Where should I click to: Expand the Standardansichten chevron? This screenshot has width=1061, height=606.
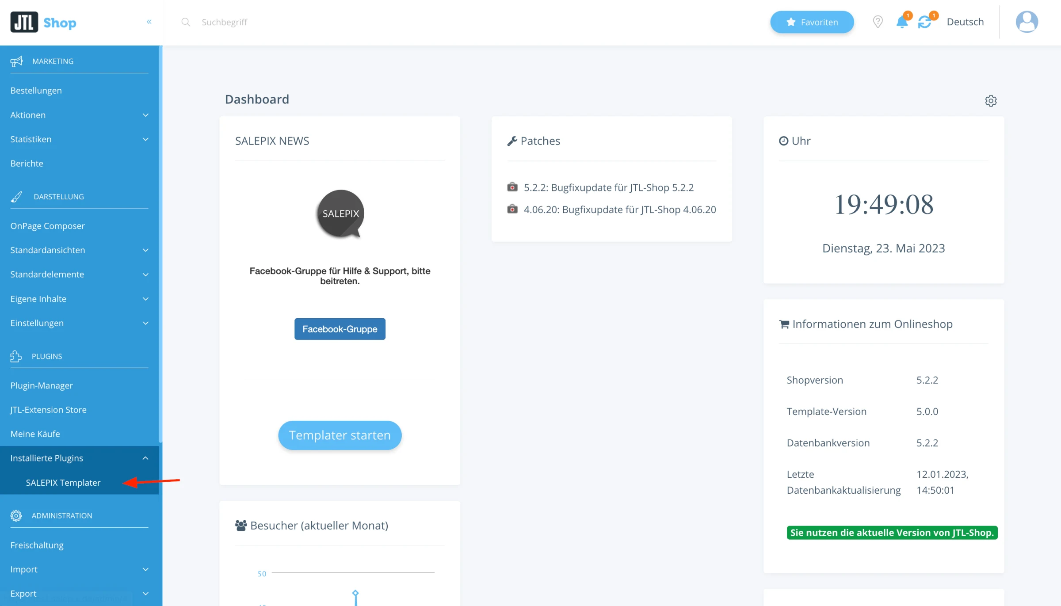click(145, 250)
